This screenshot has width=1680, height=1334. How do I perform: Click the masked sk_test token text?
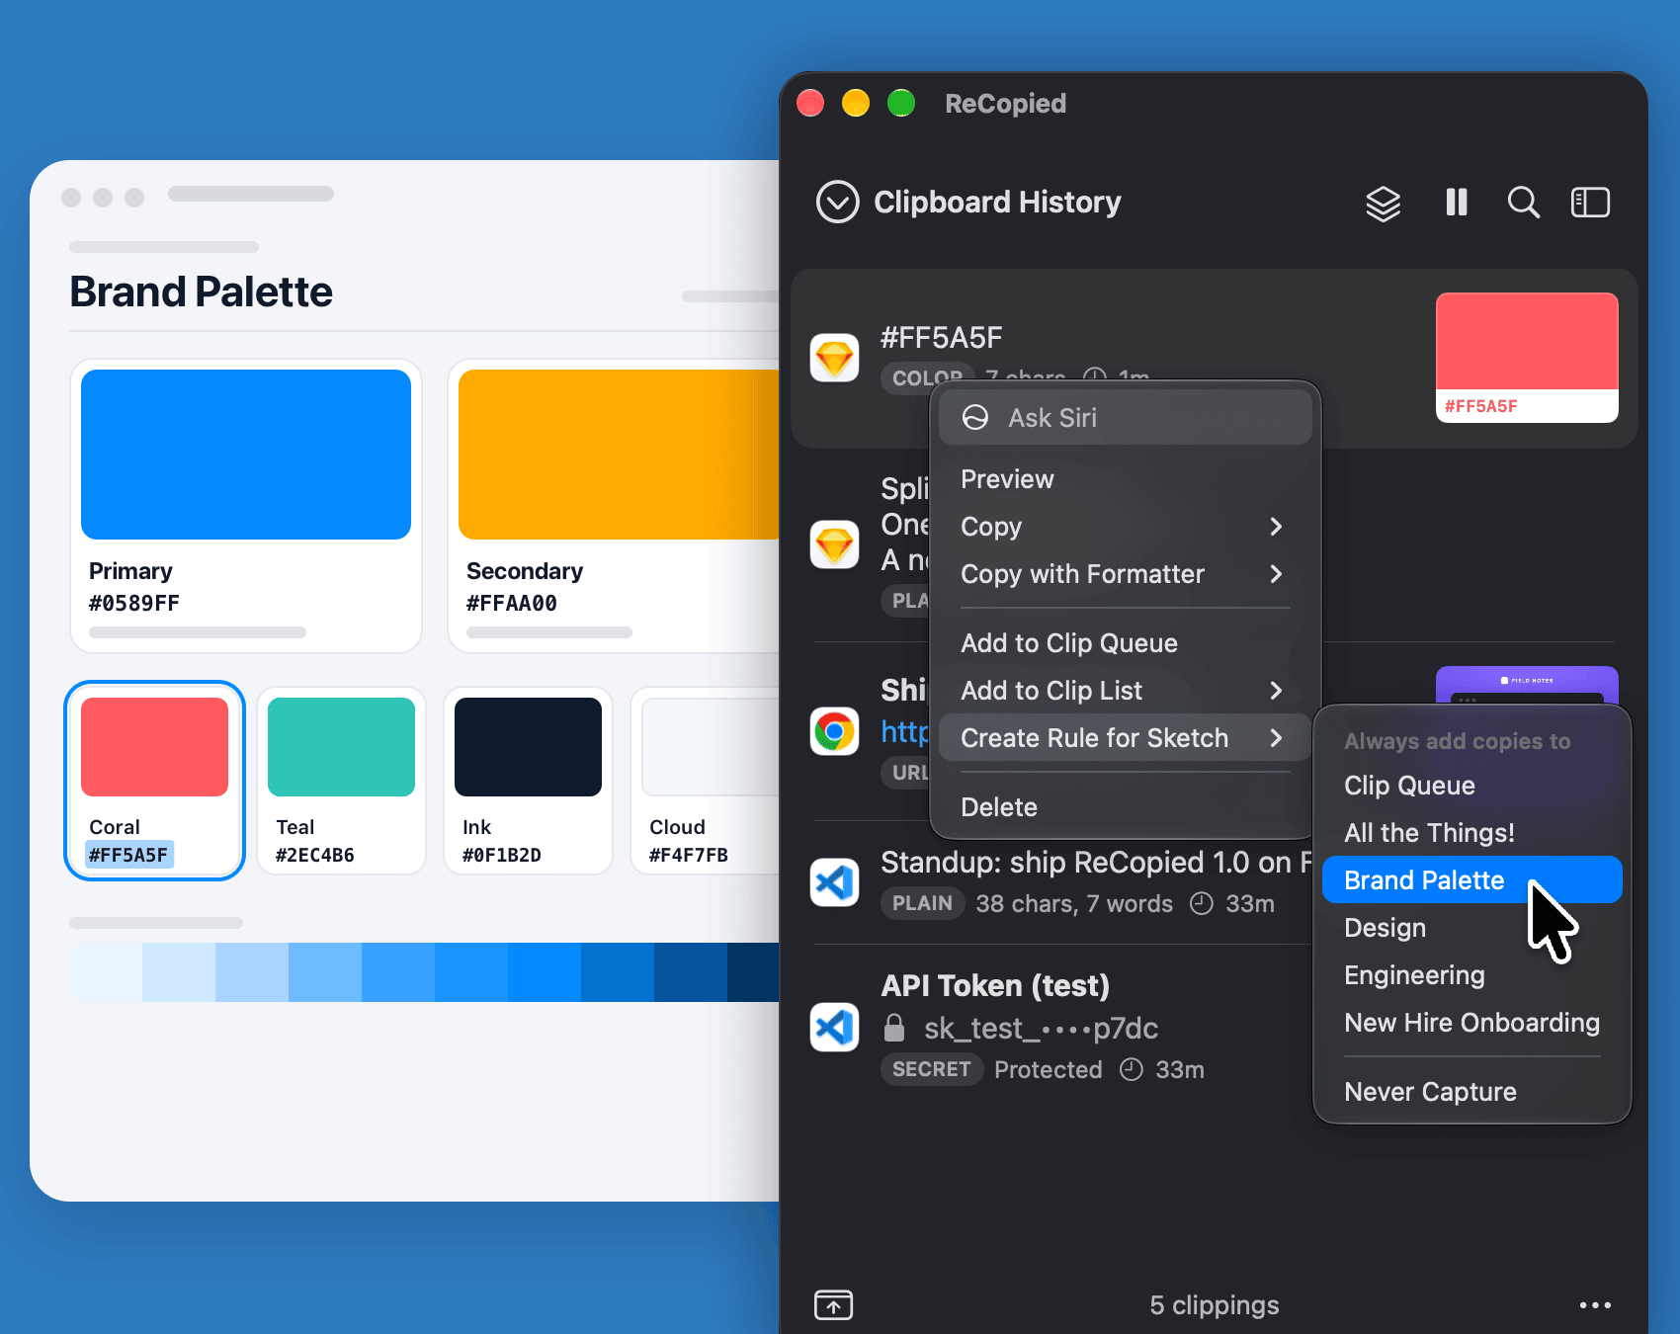1041,1028
